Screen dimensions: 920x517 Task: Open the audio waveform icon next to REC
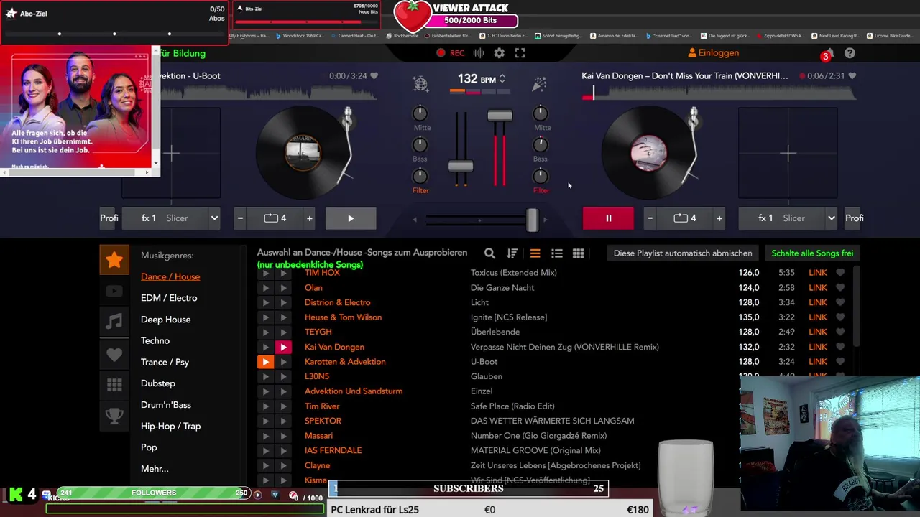[x=479, y=53]
